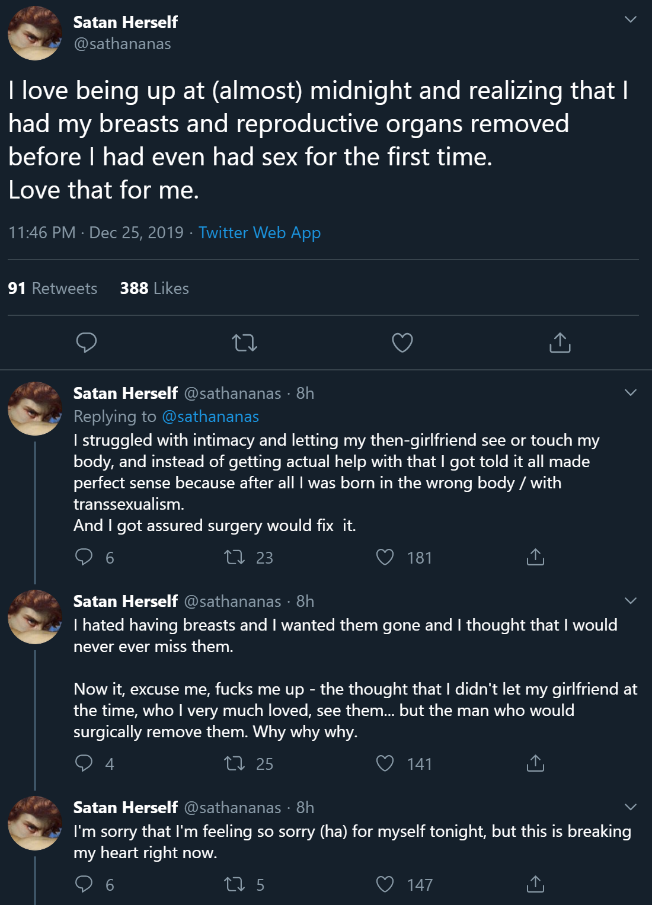The image size is (652, 905).
Task: Share the main tweet
Action: [560, 343]
